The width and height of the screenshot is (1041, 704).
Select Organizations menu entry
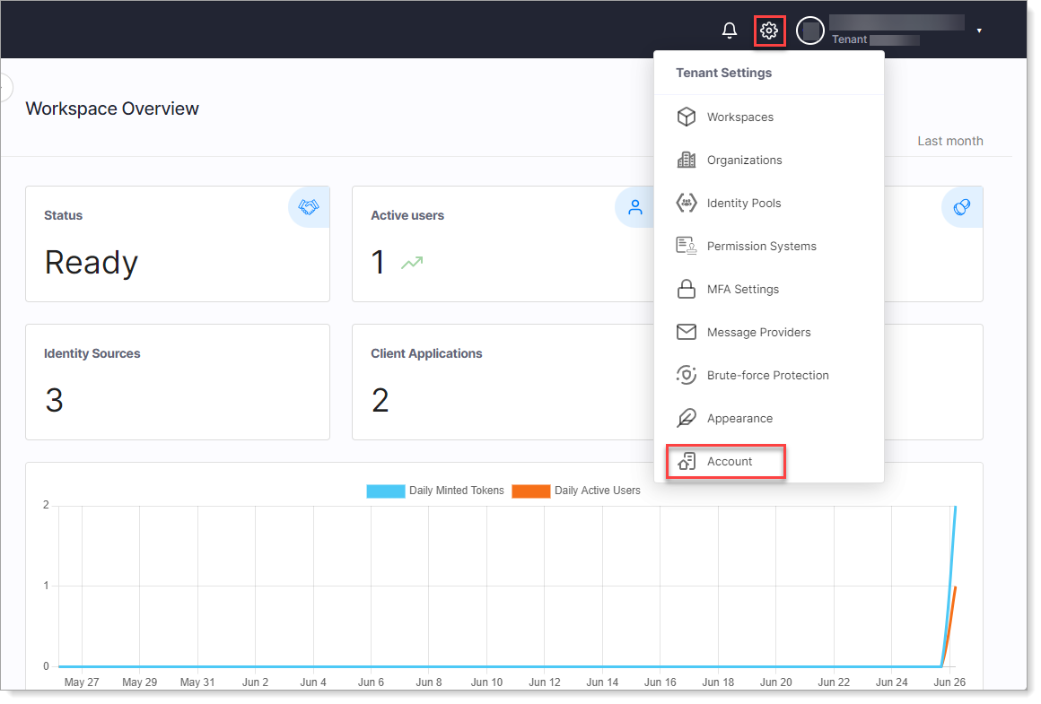[x=769, y=160]
